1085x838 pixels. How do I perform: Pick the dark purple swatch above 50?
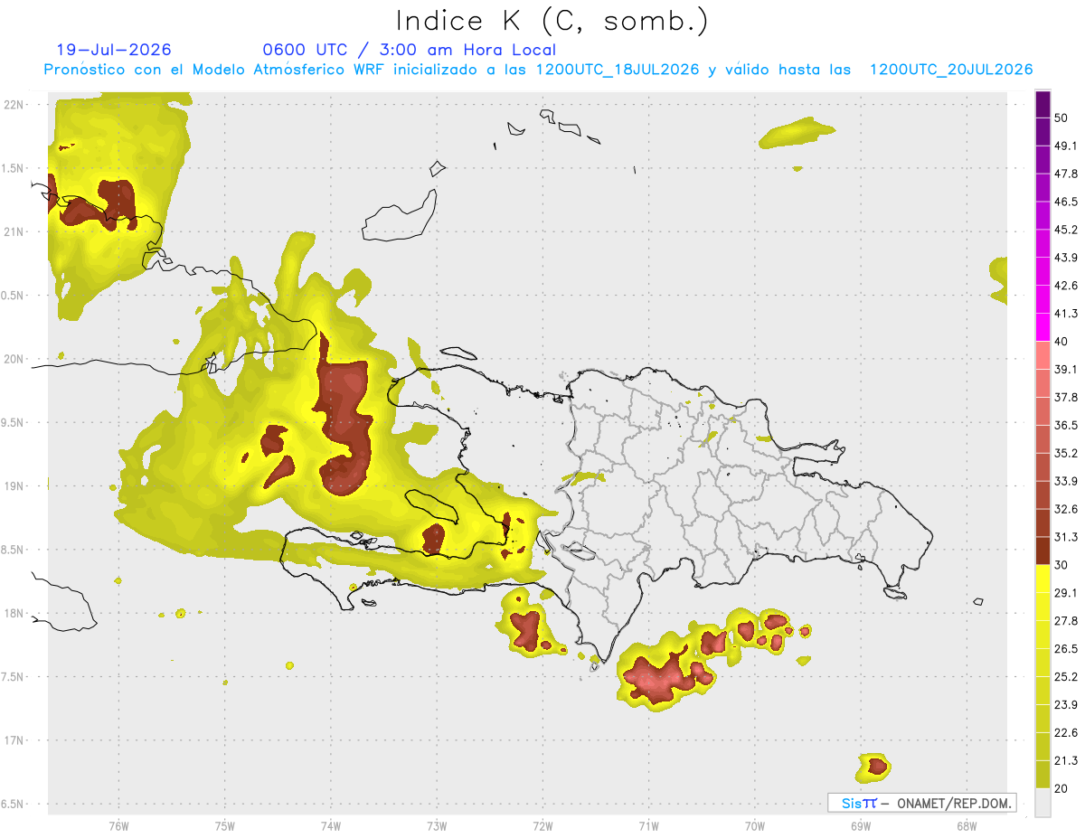1043,105
